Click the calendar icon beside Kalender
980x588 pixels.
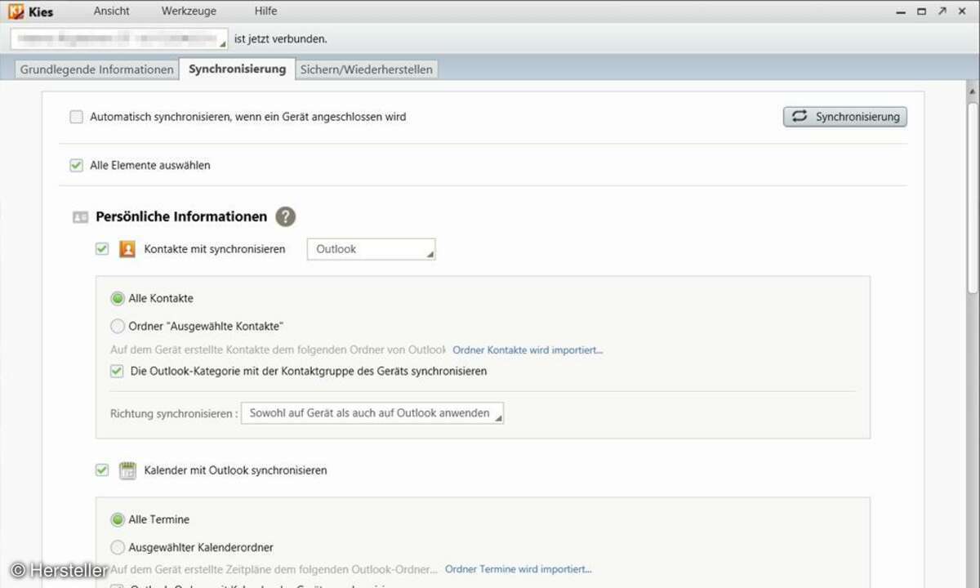coord(127,470)
